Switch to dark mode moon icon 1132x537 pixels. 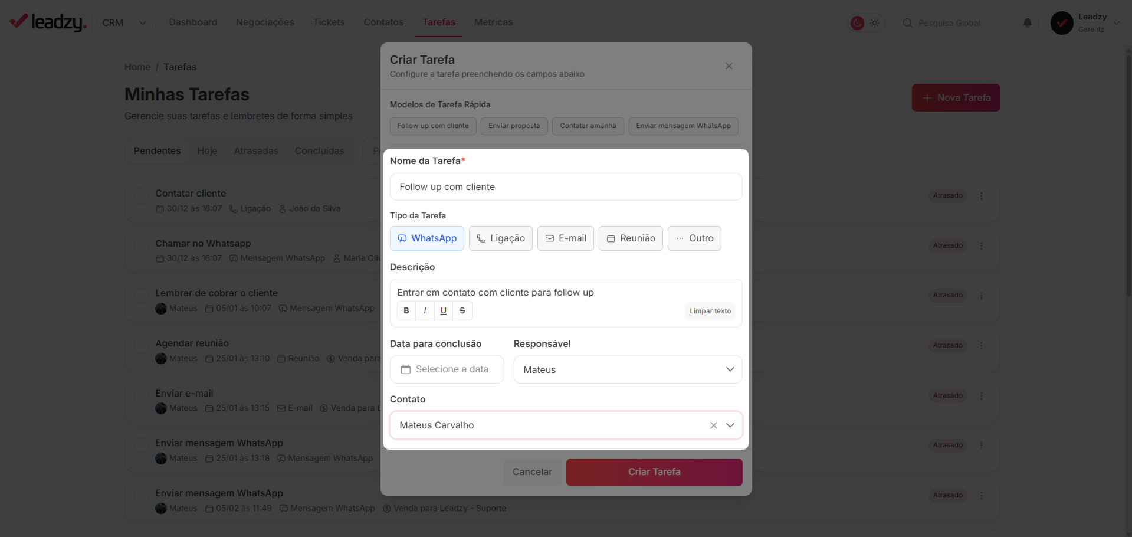coord(857,23)
